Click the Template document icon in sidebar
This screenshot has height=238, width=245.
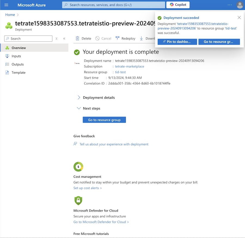(7, 72)
